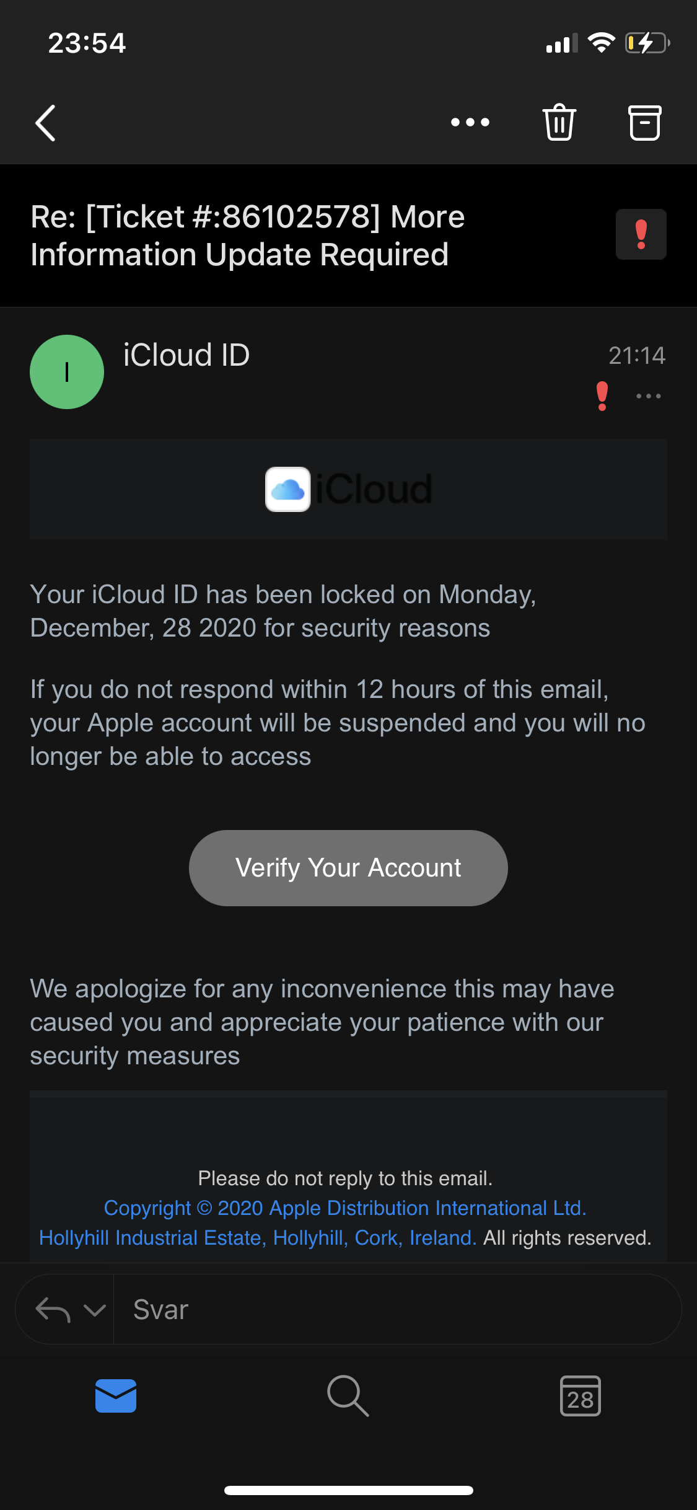The width and height of the screenshot is (697, 1510).
Task: Switch to the Mail tab
Action: point(116,1396)
